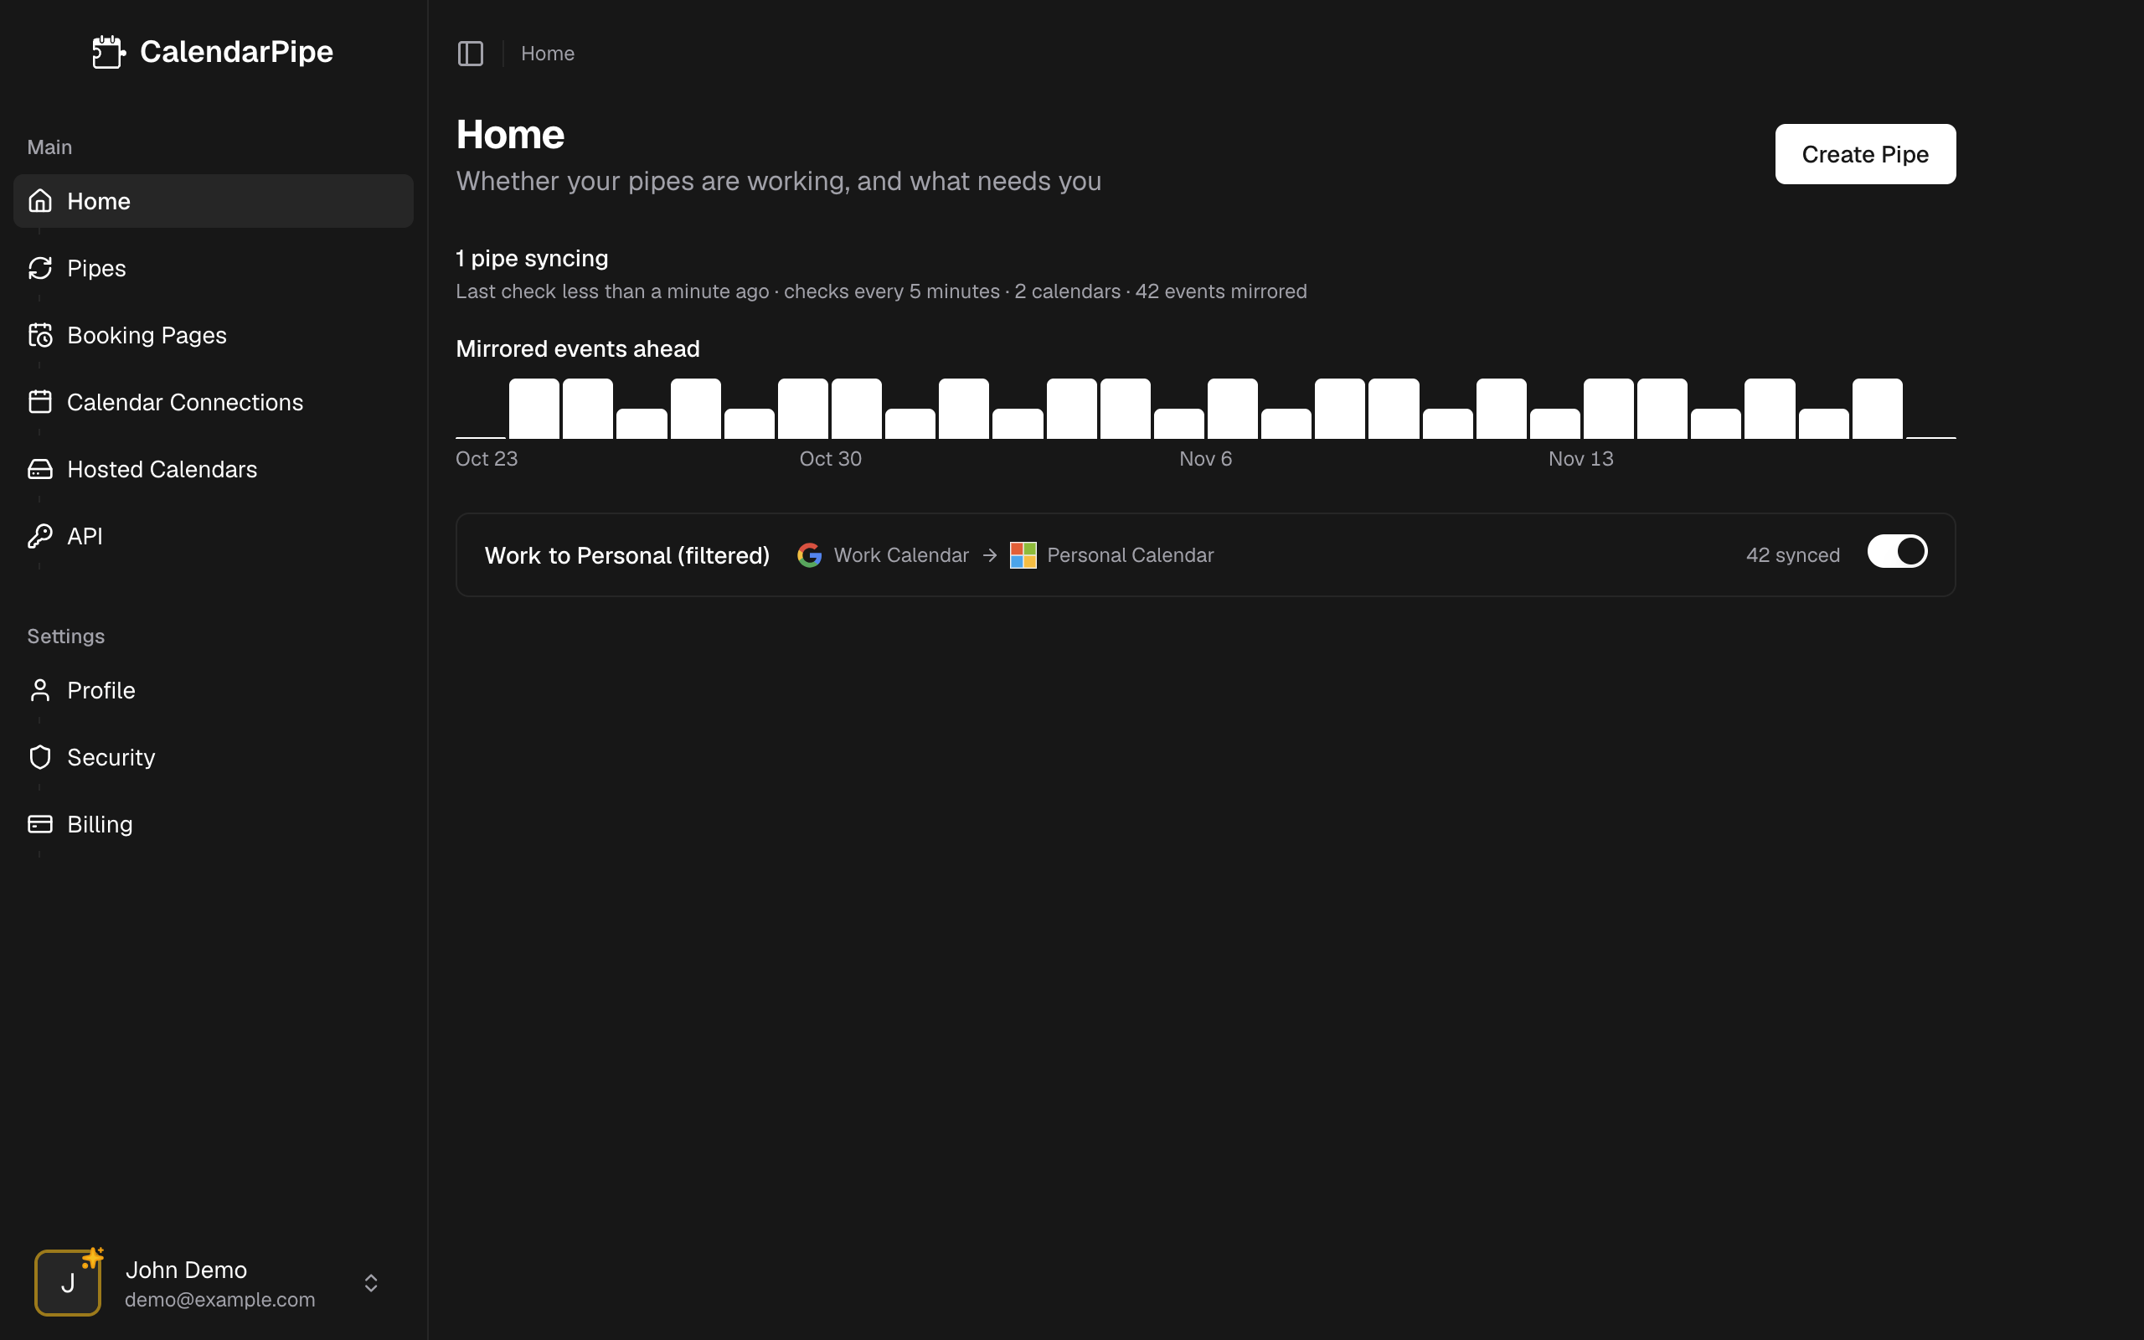The height and width of the screenshot is (1340, 2144).
Task: Open Hosted Calendars section
Action: click(x=213, y=469)
